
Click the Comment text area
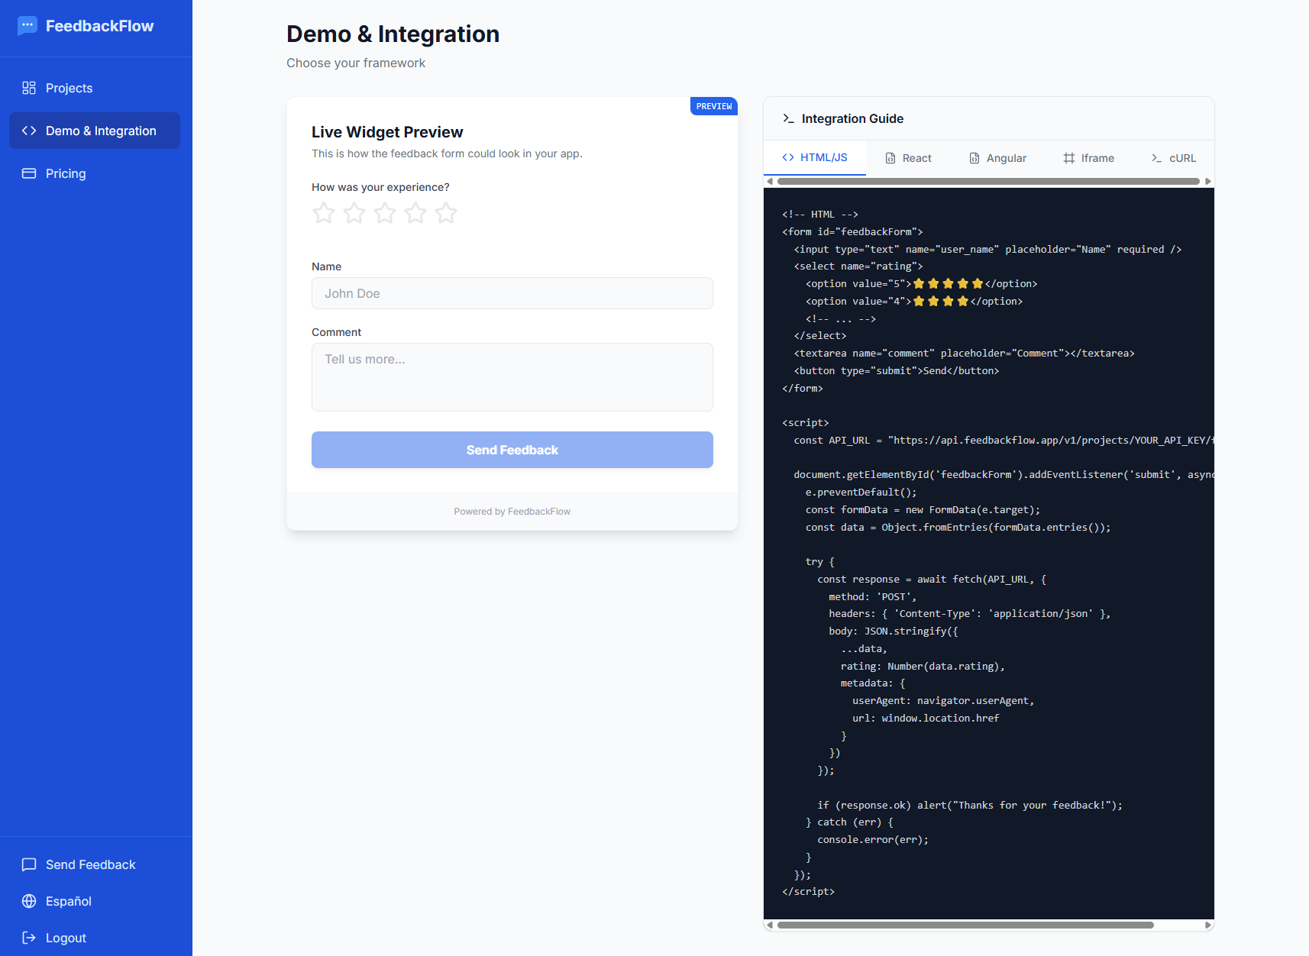(512, 377)
